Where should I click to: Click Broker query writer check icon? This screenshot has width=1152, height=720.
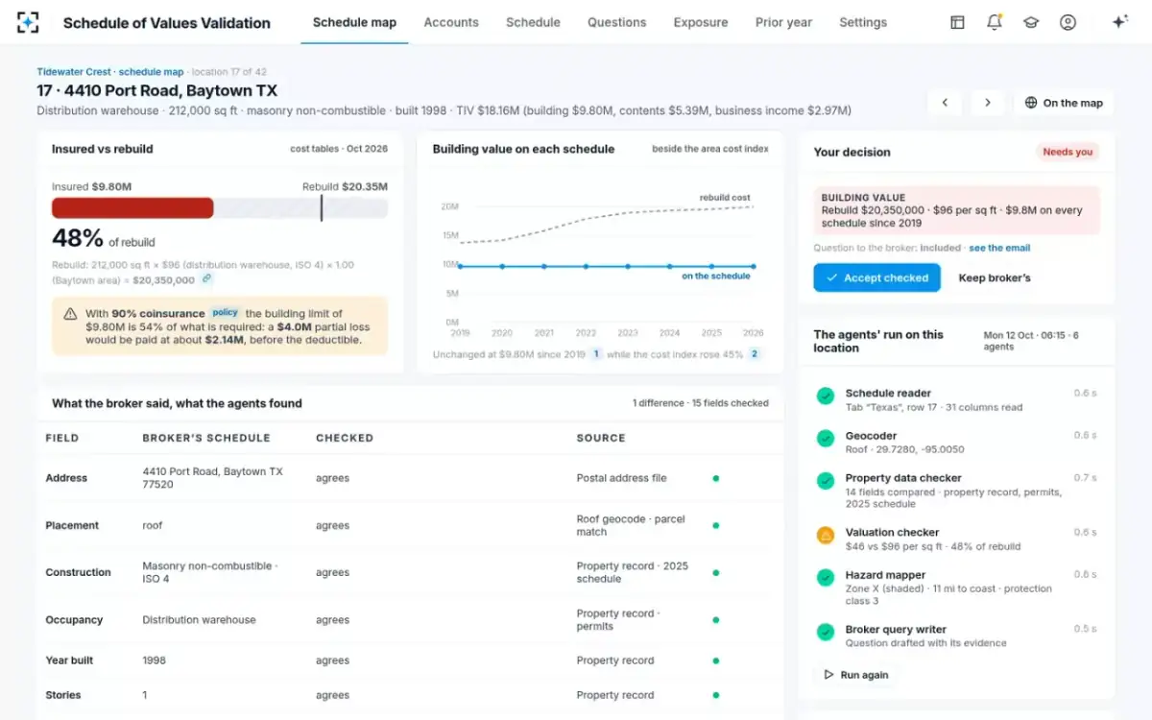pos(825,632)
